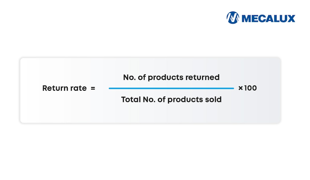Viewport: 310px width, 180px height.
Task: Click the word "of" in the numerator
Action: click(142, 78)
